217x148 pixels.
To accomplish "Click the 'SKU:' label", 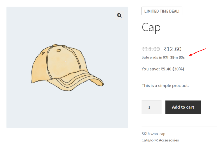I will click(146, 134).
